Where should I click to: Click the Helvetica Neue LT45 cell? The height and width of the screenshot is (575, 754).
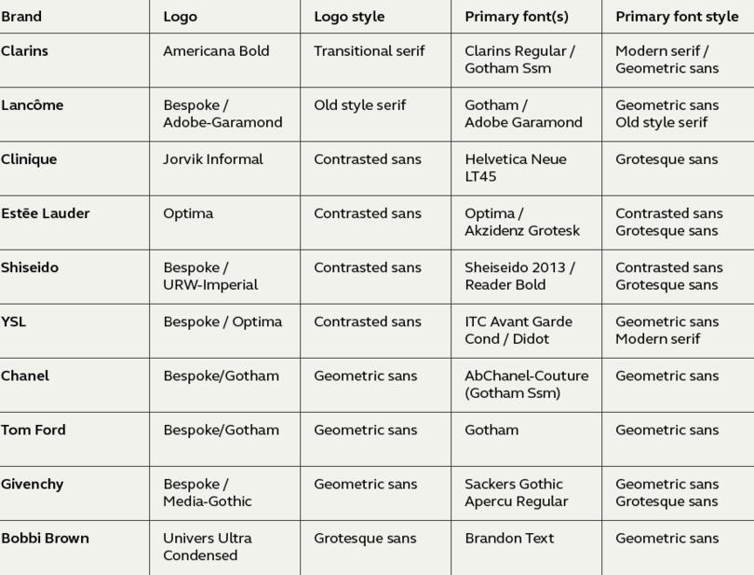point(526,169)
